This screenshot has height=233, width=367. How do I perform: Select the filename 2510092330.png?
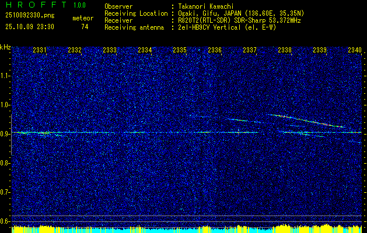pyautogui.click(x=30, y=16)
